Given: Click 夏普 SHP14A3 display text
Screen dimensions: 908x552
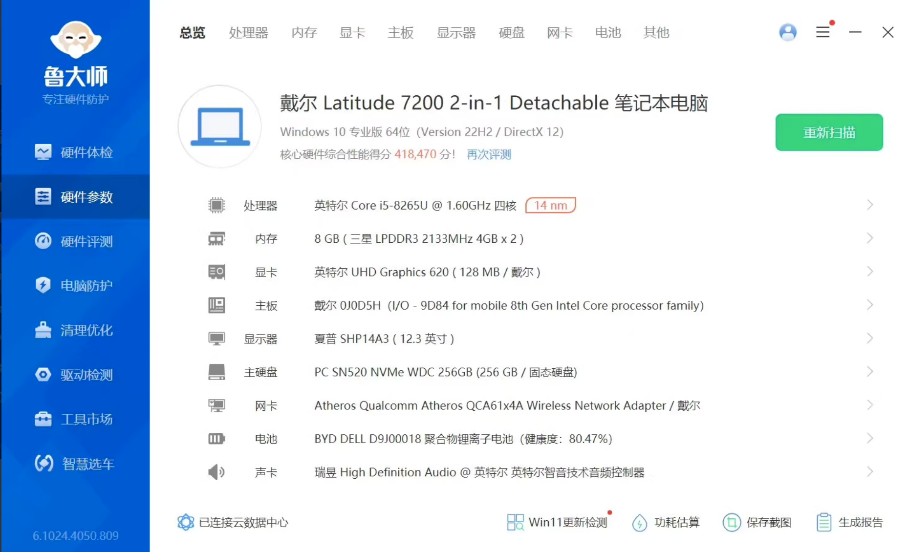Looking at the screenshot, I should tap(384, 339).
